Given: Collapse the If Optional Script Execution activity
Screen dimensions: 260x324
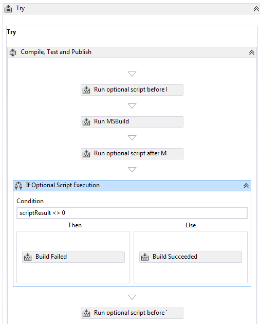Looking at the screenshot, I should click(246, 186).
